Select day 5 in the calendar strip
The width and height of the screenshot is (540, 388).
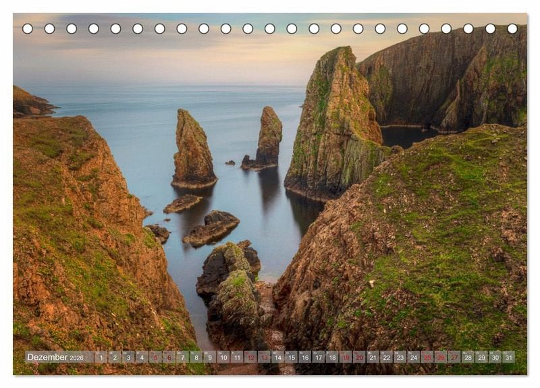coord(155,357)
